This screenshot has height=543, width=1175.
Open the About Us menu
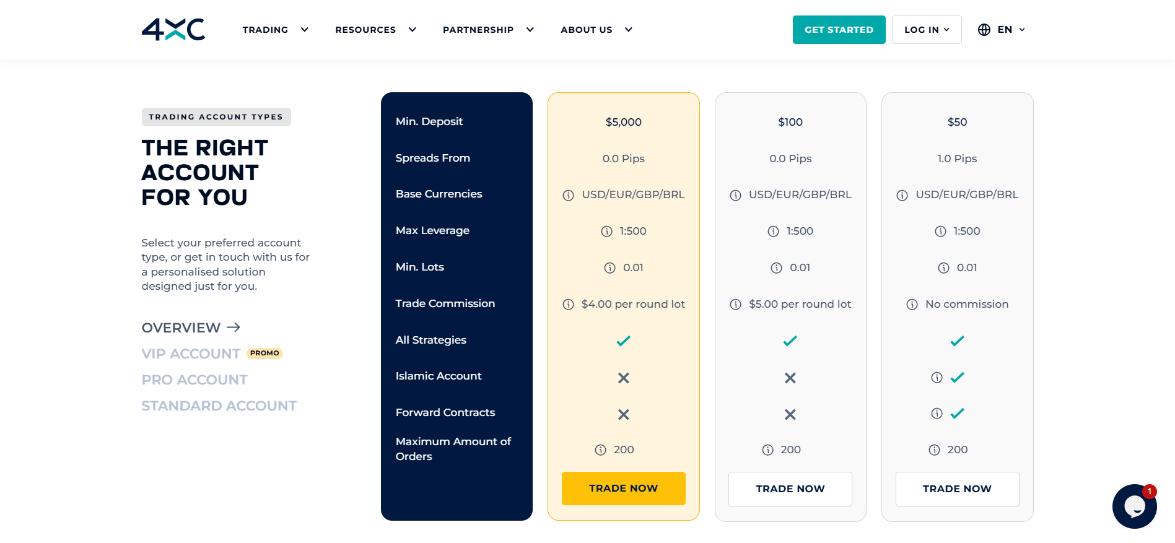tap(596, 30)
